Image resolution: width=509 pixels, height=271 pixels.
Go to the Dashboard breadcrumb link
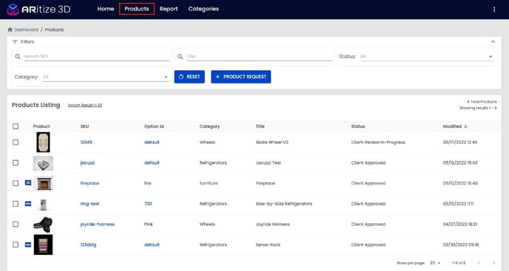coord(26,30)
